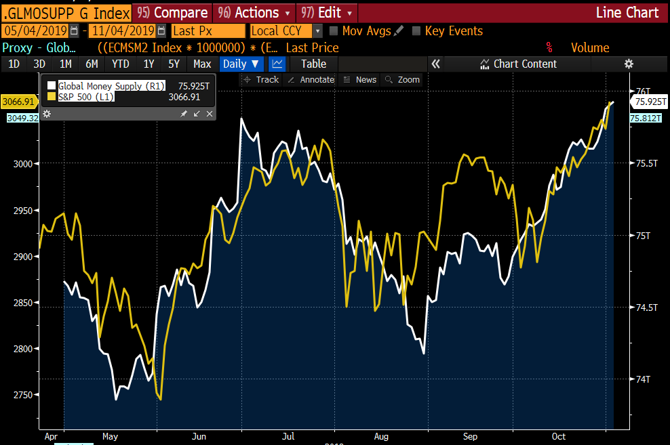Open the Chart Content panel
The image size is (670, 445).
click(x=518, y=64)
